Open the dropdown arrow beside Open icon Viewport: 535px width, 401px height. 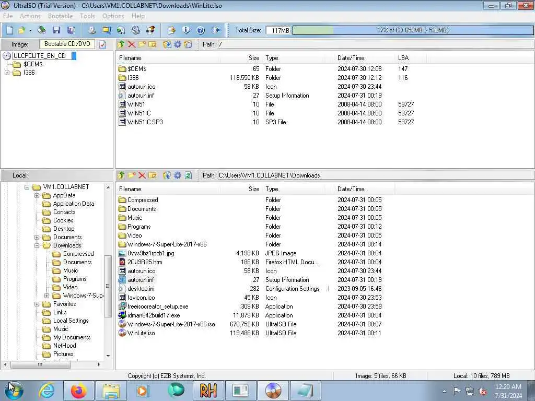tap(30, 30)
